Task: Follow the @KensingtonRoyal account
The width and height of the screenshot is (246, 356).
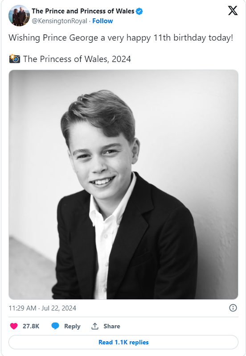Action: [x=102, y=21]
